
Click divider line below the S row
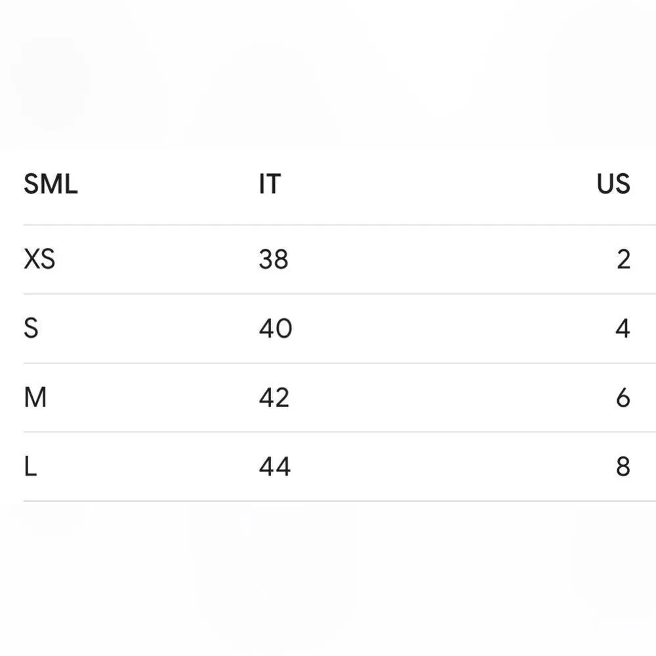pos(328,363)
